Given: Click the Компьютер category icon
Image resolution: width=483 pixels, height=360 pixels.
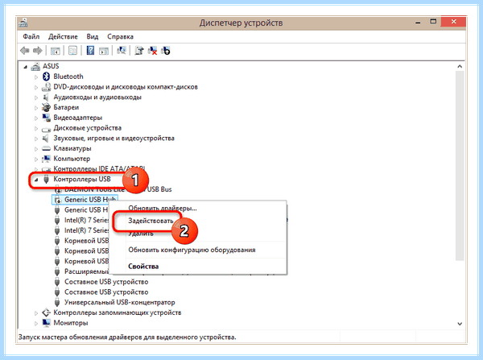Looking at the screenshot, I should pyautogui.click(x=46, y=159).
